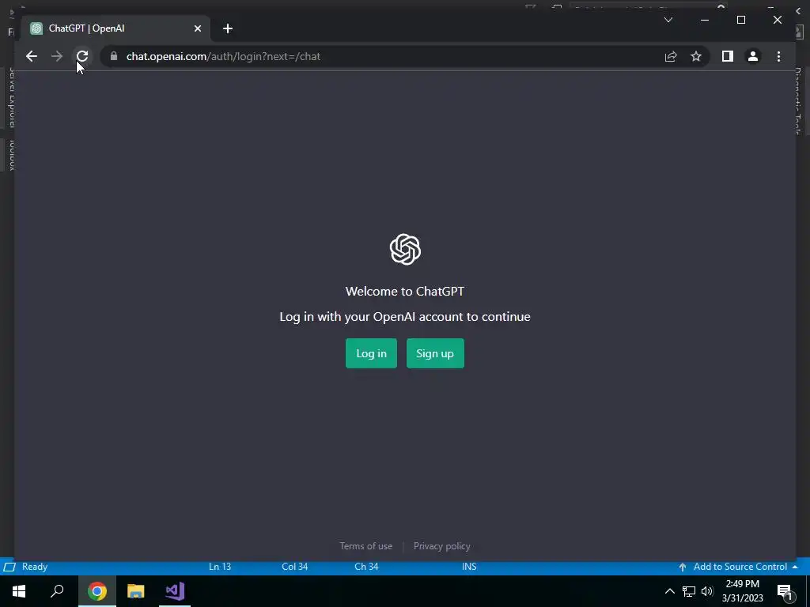This screenshot has height=607, width=810.
Task: Open File Explorer from the taskbar
Action: pyautogui.click(x=136, y=591)
